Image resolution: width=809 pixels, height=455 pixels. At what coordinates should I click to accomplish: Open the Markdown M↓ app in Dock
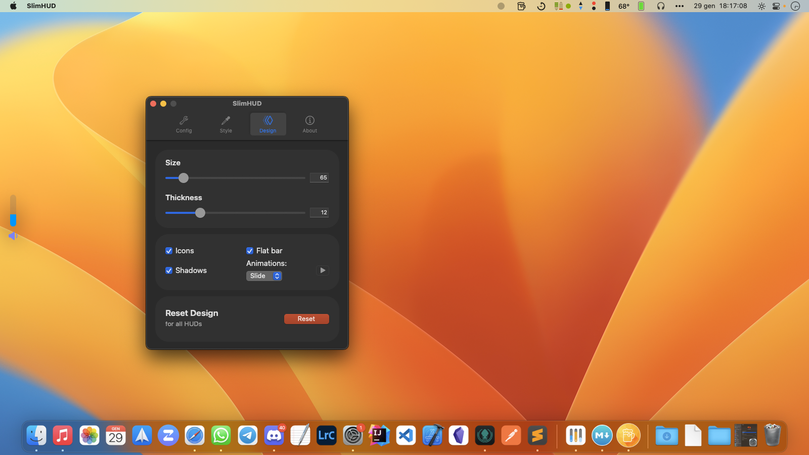click(602, 435)
